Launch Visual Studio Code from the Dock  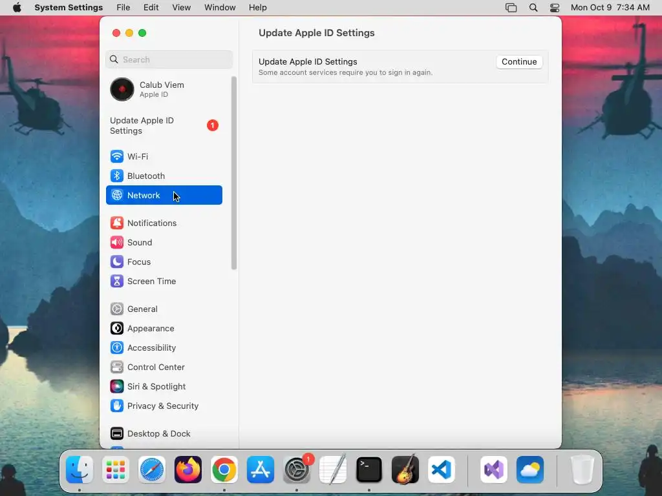point(442,470)
